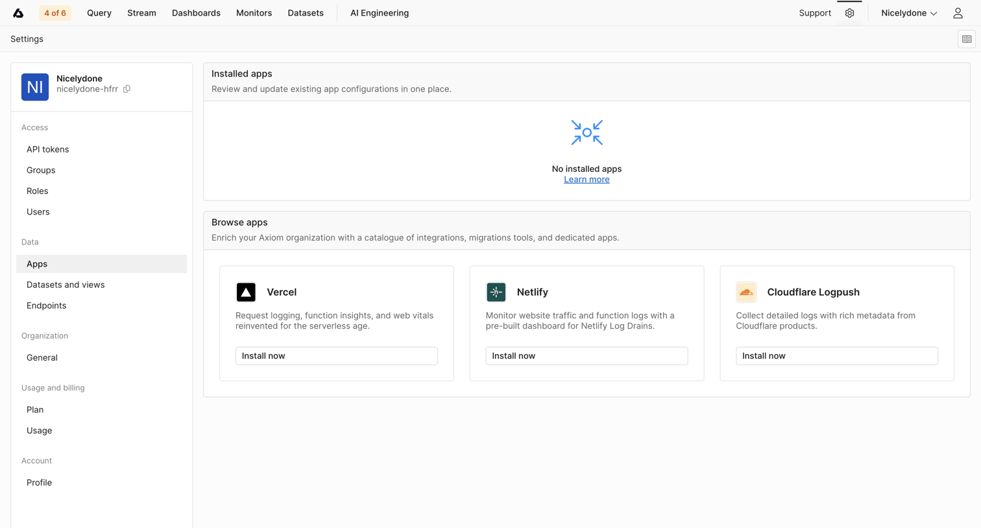
Task: Click the Installed apps heading
Action: coord(242,74)
